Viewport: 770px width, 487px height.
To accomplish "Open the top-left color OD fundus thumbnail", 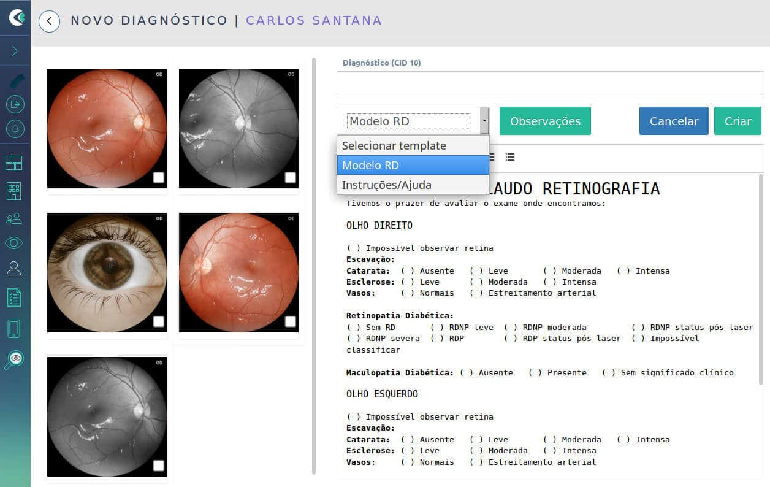I will tap(107, 128).
